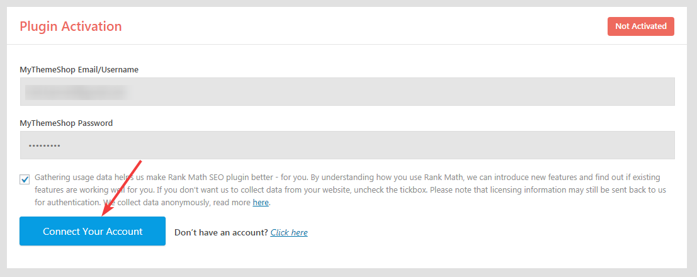Click the Plugin Activation heading
697x277 pixels.
(71, 26)
